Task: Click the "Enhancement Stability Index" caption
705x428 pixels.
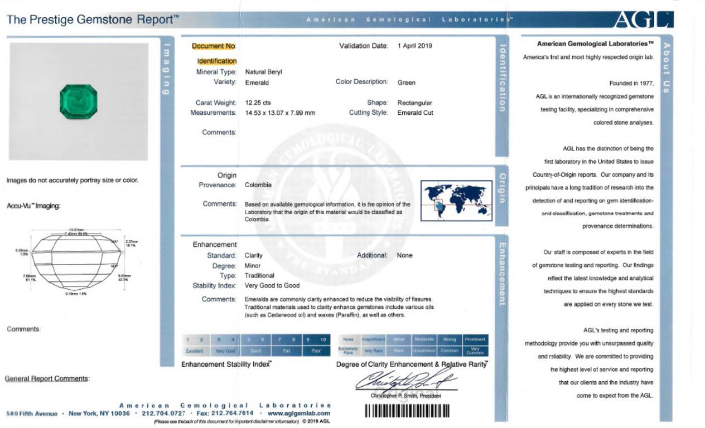Action: (226, 364)
